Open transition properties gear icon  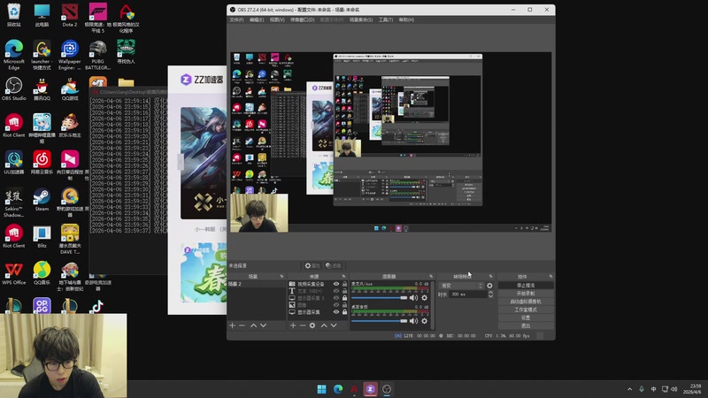click(490, 286)
